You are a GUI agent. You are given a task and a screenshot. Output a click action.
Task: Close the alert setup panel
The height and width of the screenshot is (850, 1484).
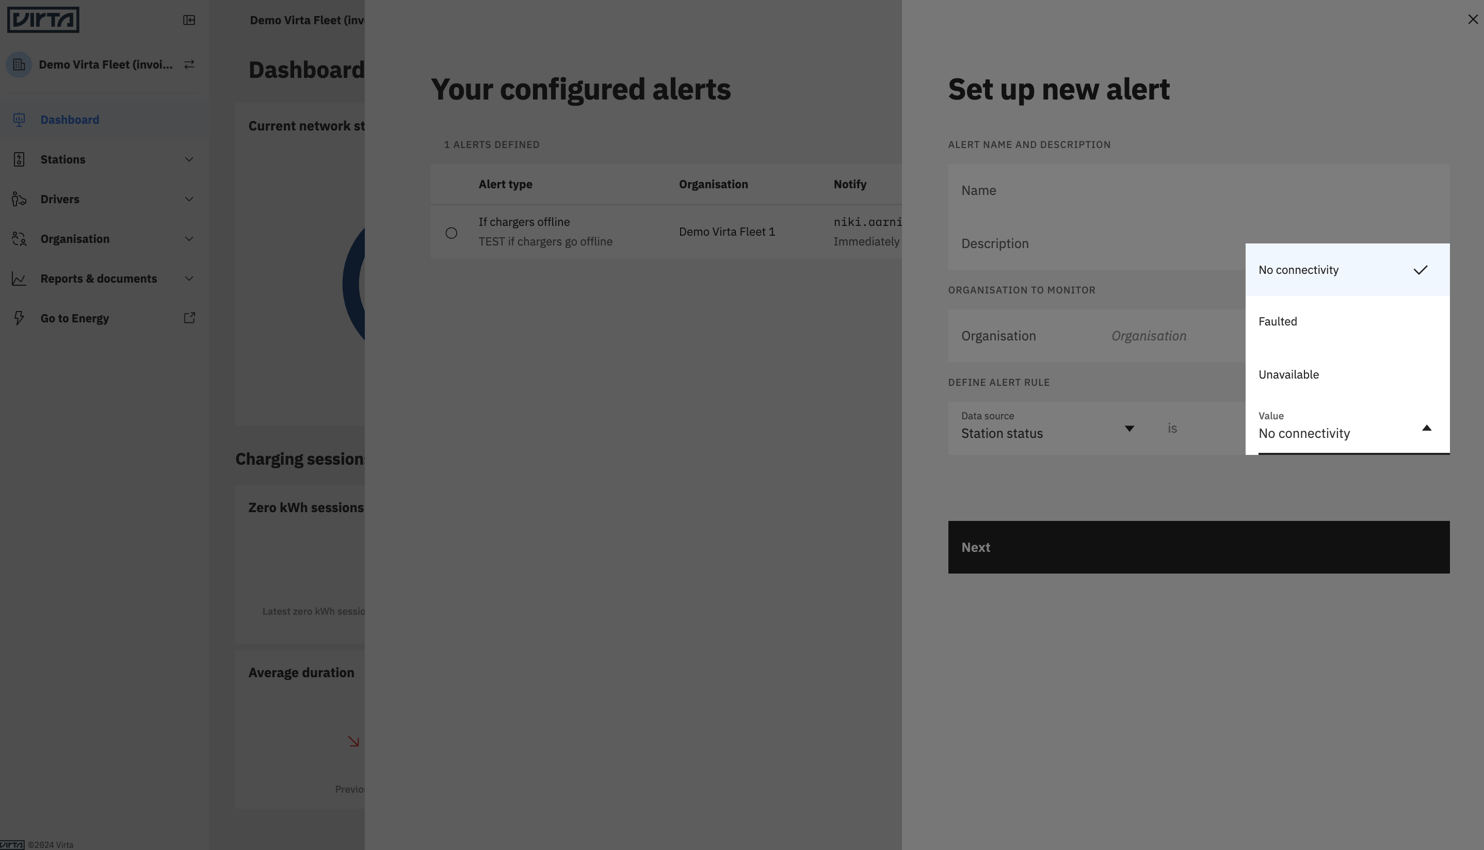1472,19
